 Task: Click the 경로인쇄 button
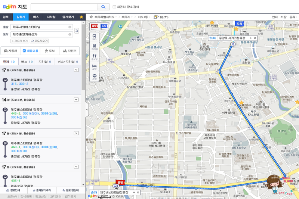(x=13, y=190)
